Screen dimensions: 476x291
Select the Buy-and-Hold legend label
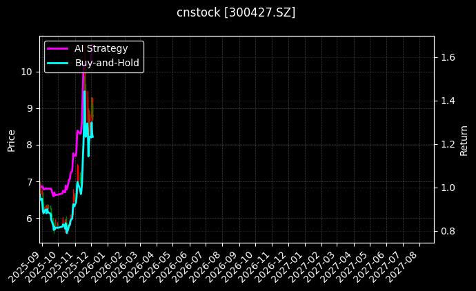point(107,63)
